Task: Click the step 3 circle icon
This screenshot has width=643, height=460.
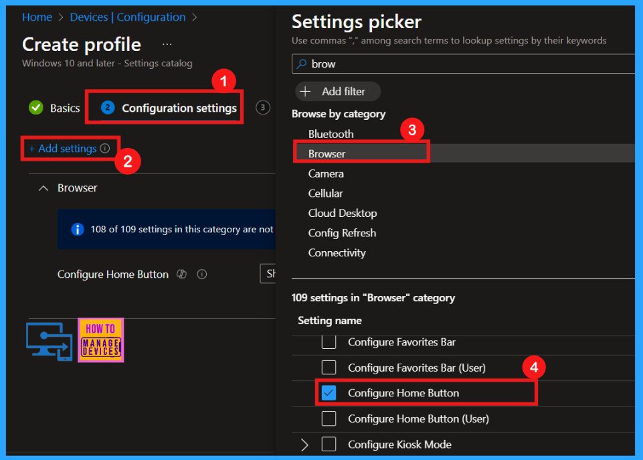Action: (263, 108)
